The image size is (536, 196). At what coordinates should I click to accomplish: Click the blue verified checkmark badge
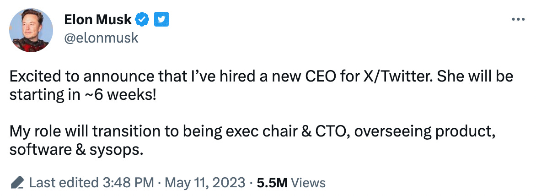pyautogui.click(x=143, y=20)
